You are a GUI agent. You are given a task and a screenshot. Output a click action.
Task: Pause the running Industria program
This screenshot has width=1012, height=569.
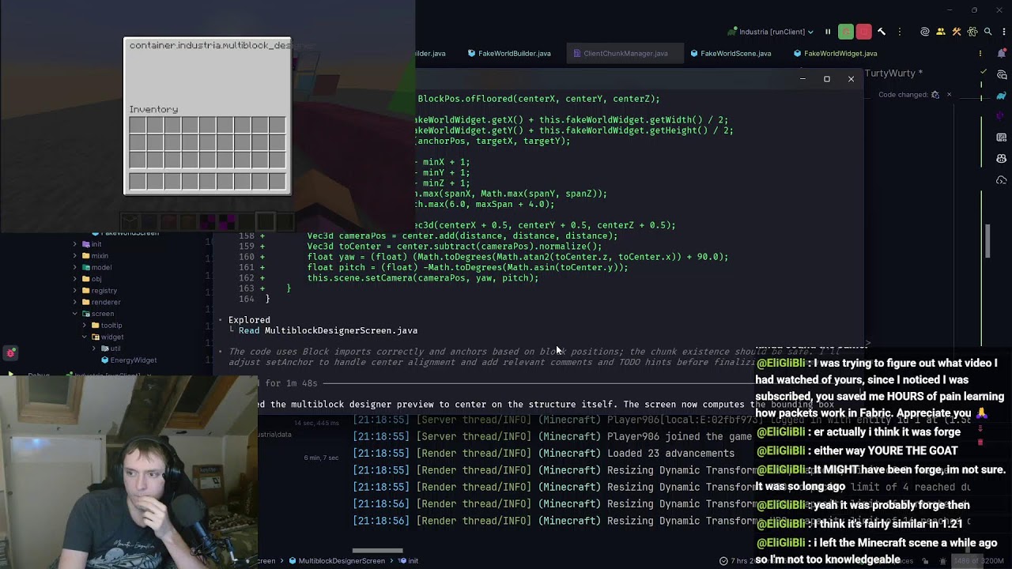click(x=828, y=32)
